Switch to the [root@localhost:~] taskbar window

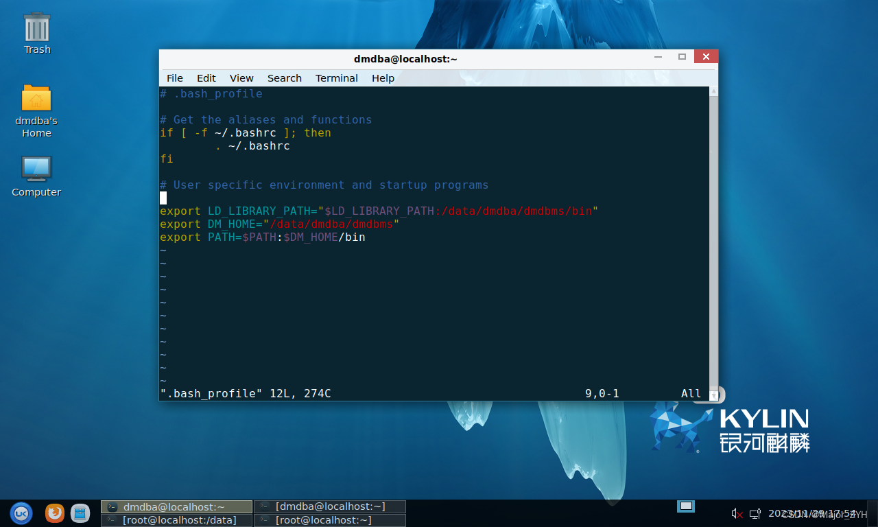[x=330, y=520]
